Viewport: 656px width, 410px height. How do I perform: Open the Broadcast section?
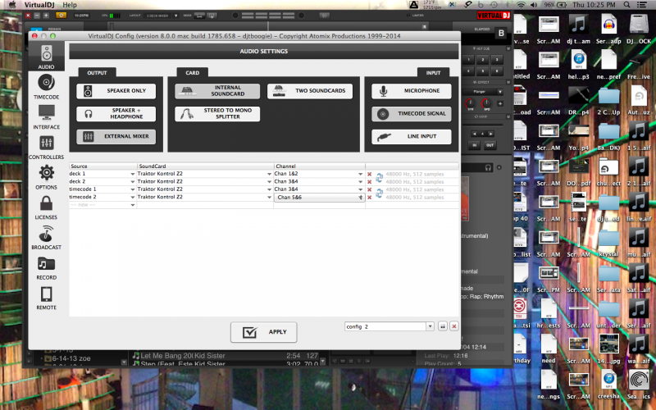click(x=46, y=237)
